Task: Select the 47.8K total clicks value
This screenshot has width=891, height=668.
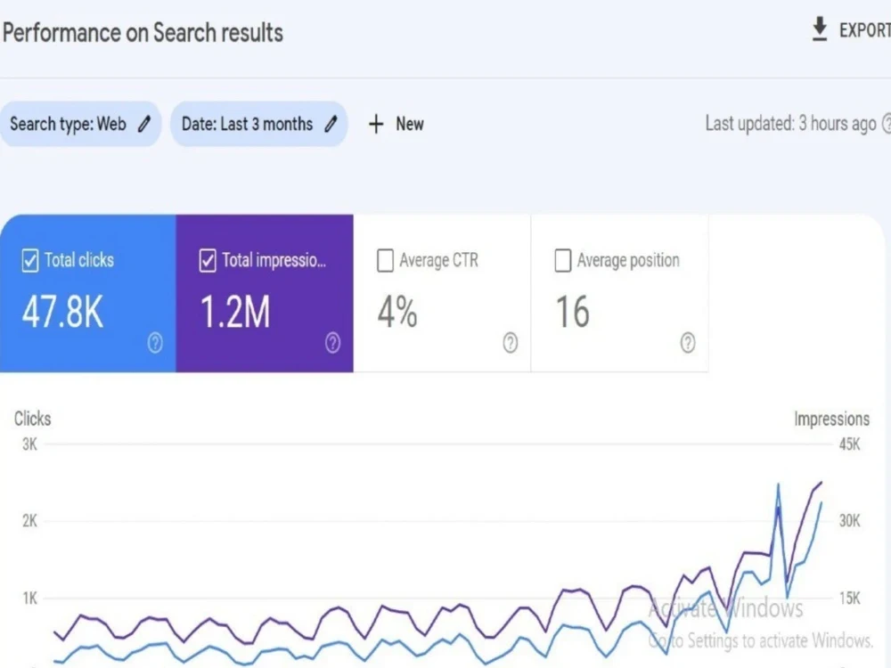Action: [62, 312]
